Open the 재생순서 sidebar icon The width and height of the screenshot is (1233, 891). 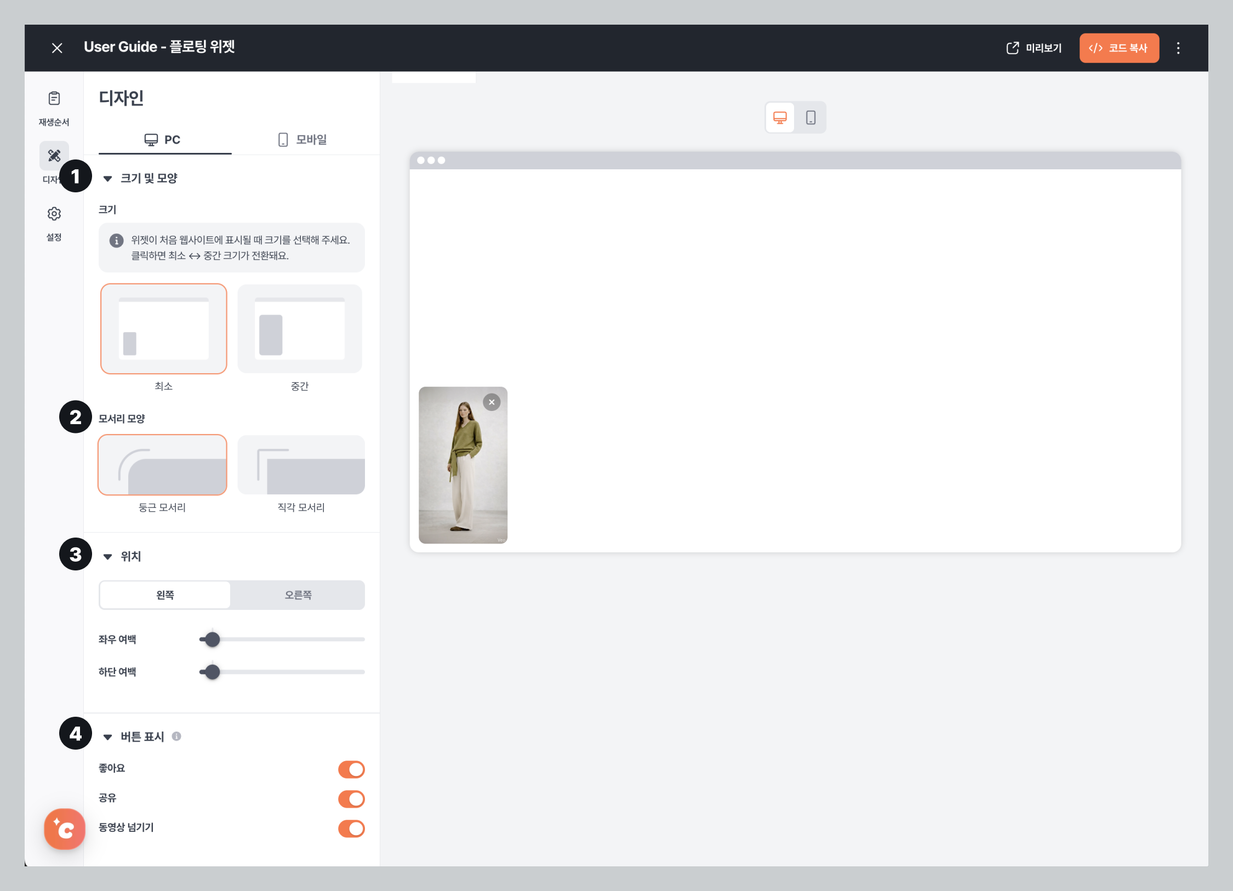point(54,99)
